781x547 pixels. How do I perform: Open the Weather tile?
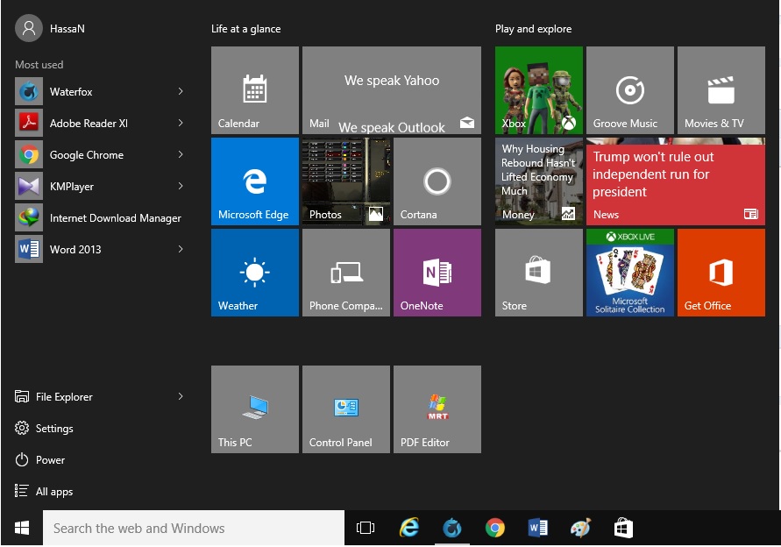pyautogui.click(x=254, y=273)
